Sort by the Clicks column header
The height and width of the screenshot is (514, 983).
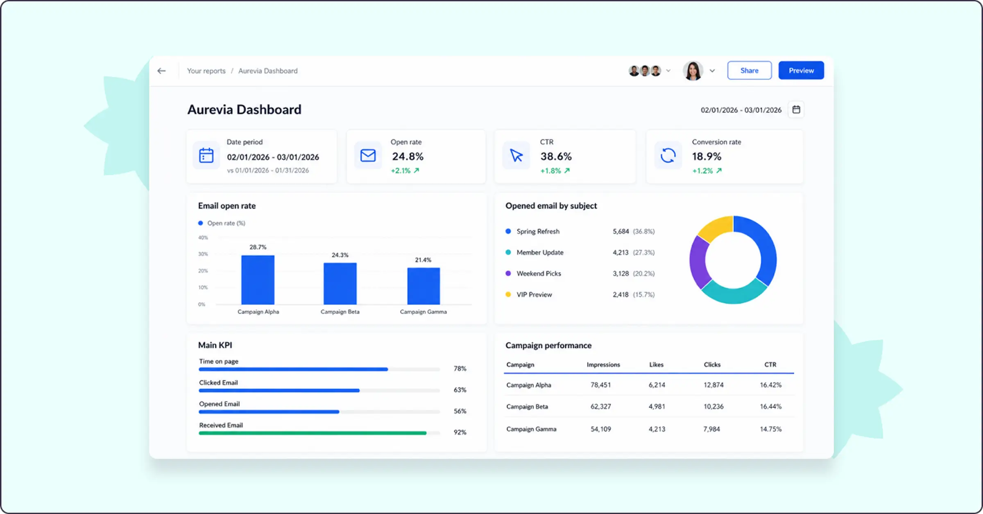[712, 364]
